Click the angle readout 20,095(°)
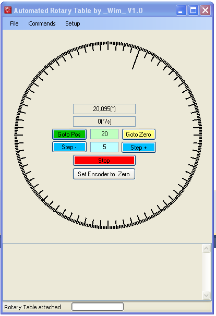216x316 pixels. [104, 109]
